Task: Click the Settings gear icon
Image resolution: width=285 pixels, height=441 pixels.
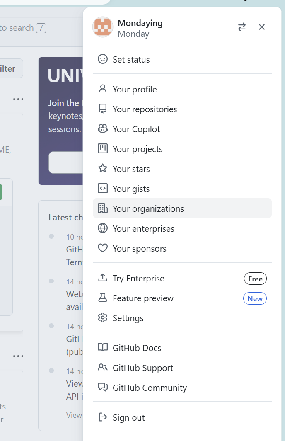Action: click(102, 318)
